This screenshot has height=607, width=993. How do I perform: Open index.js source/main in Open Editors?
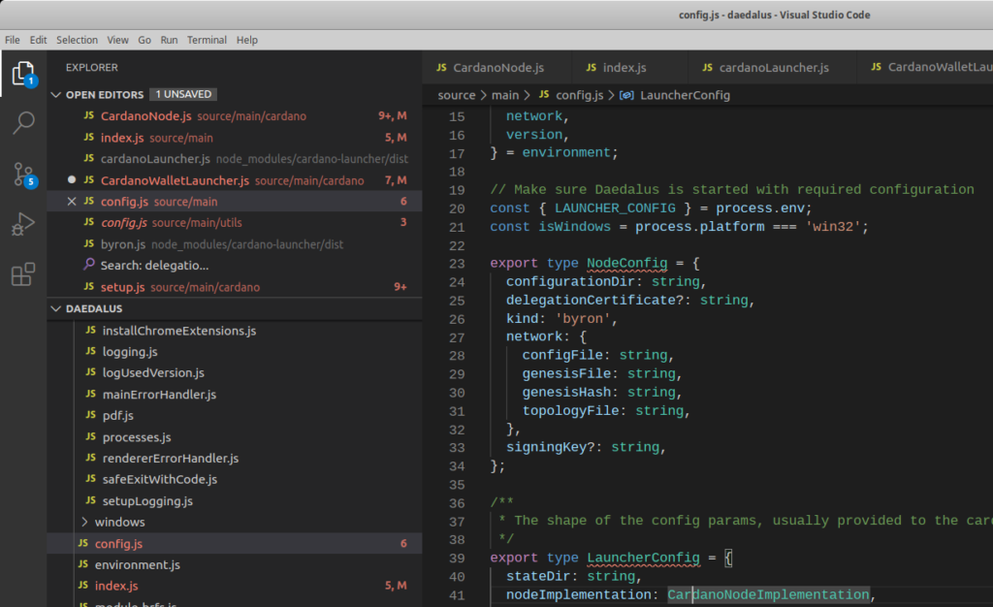coord(235,138)
